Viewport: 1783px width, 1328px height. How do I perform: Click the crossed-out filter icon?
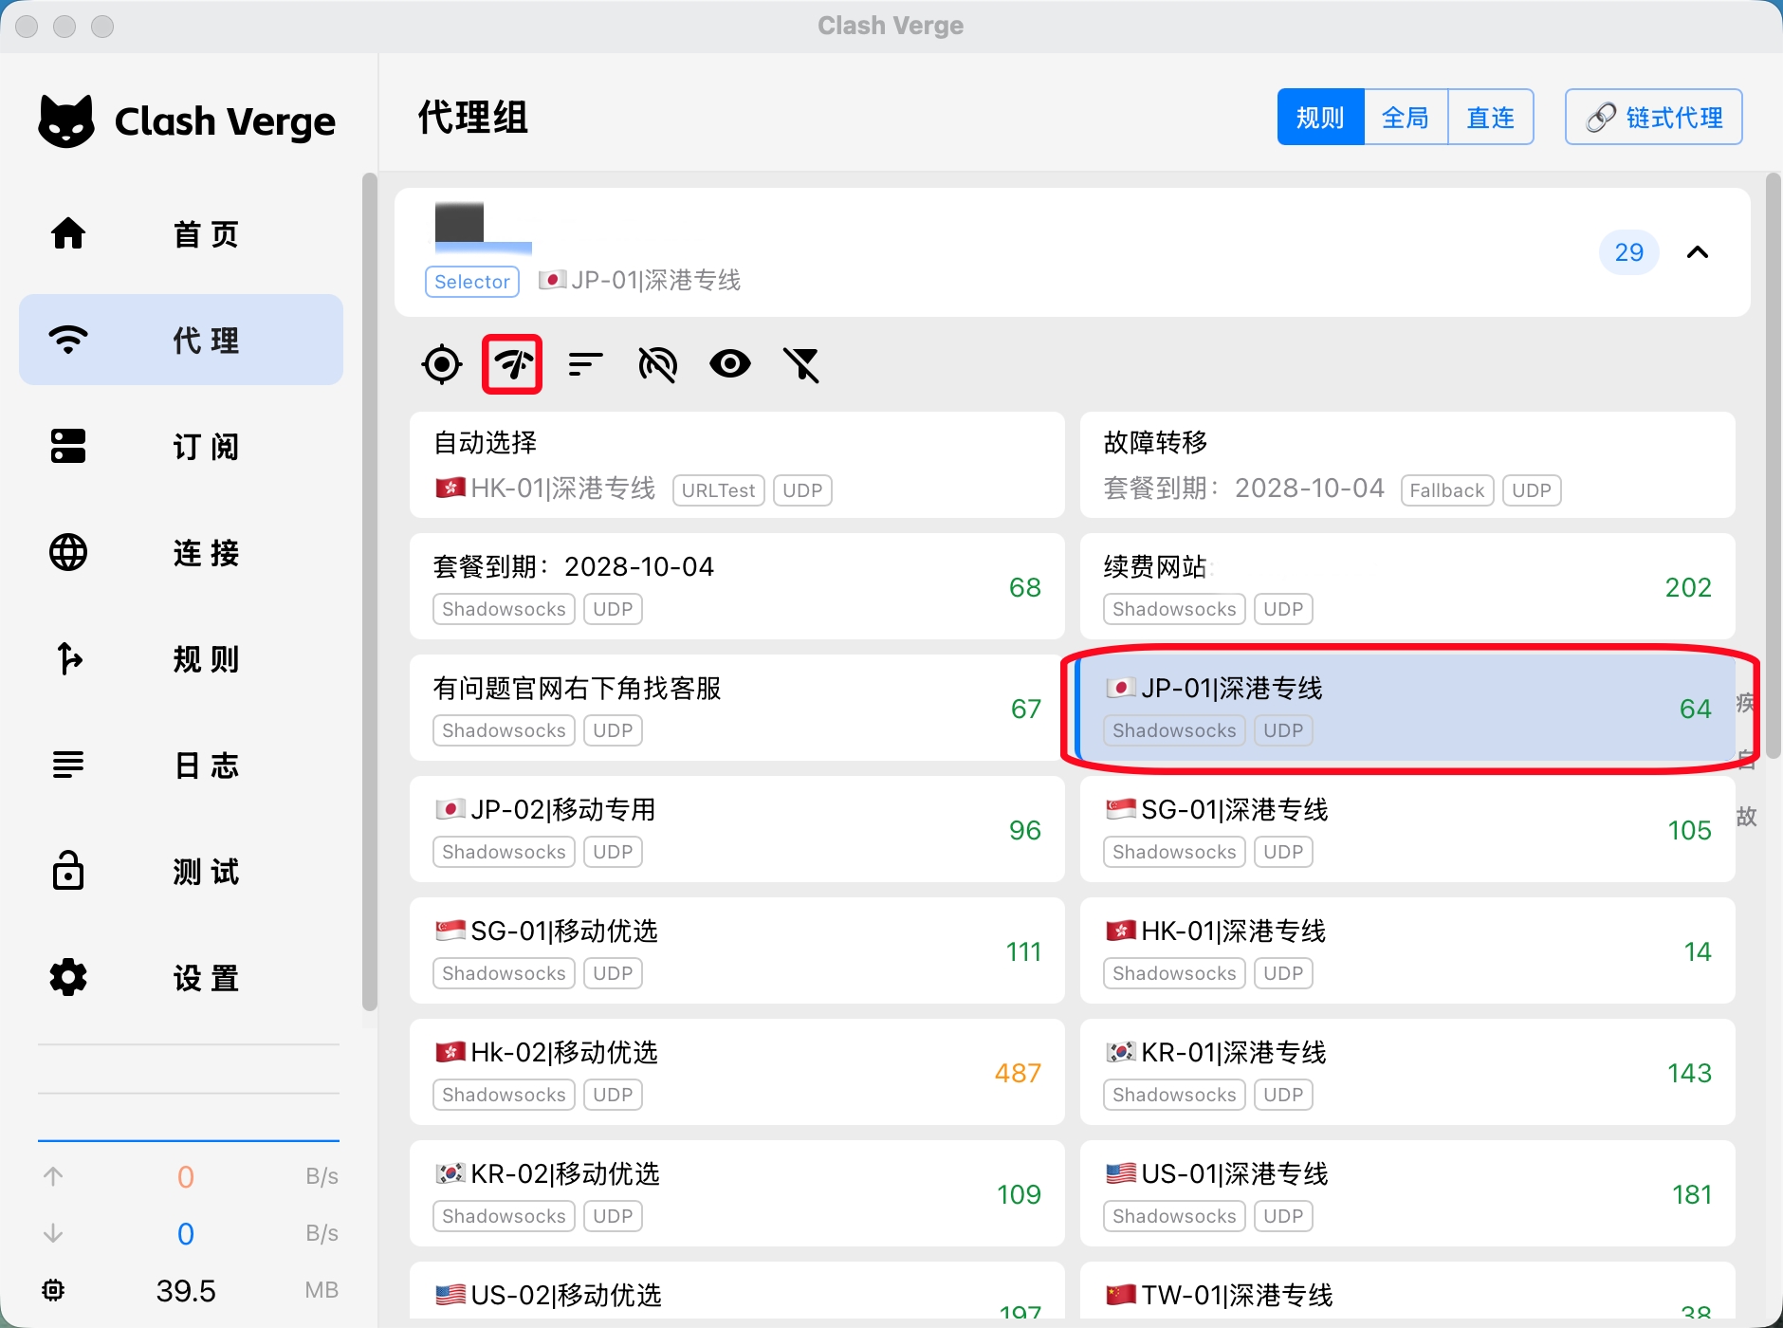[x=801, y=364]
